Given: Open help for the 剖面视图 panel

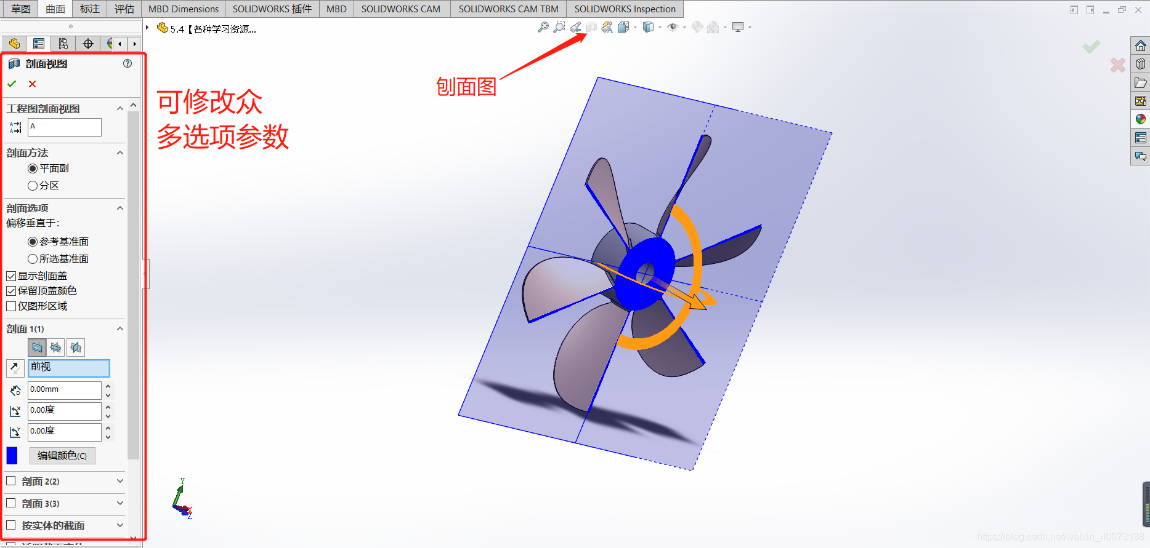Looking at the screenshot, I should [128, 63].
